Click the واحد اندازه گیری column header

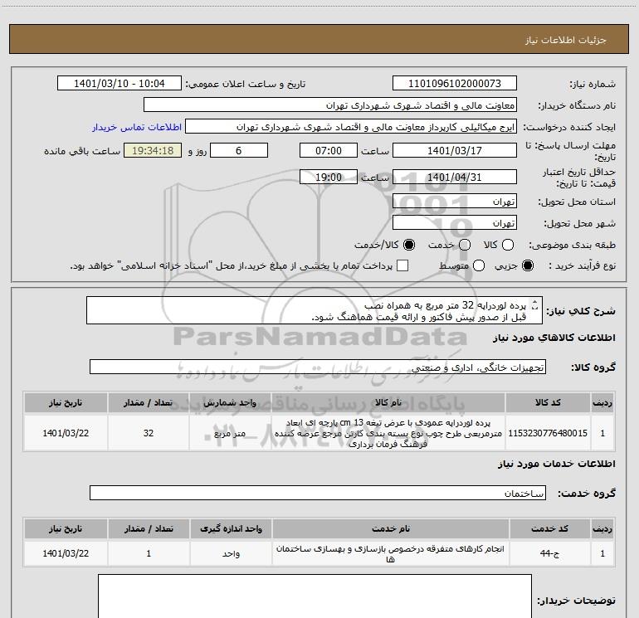231,528
